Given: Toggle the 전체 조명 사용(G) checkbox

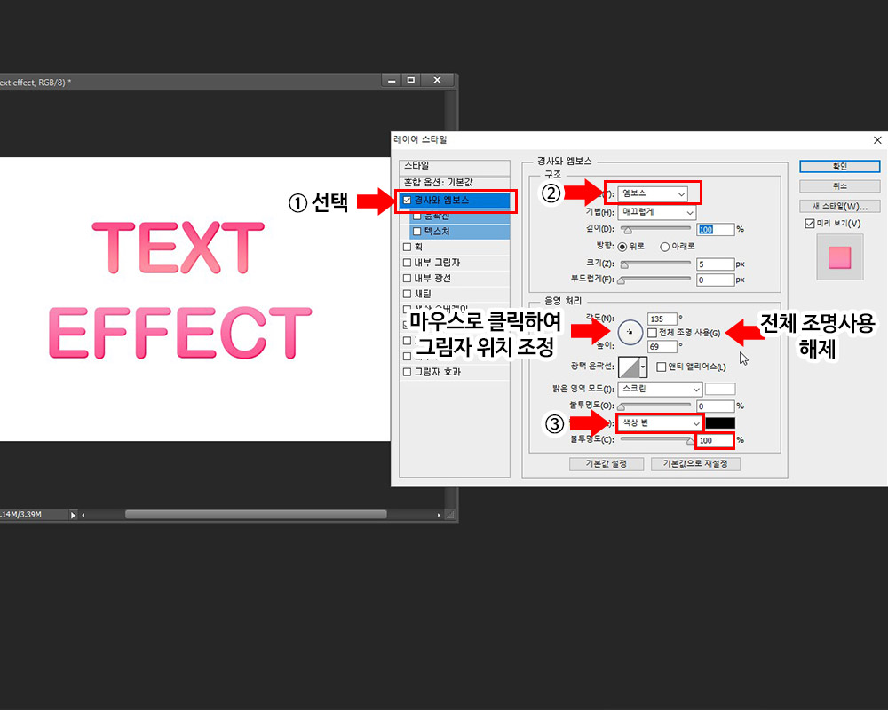Looking at the screenshot, I should (x=653, y=332).
